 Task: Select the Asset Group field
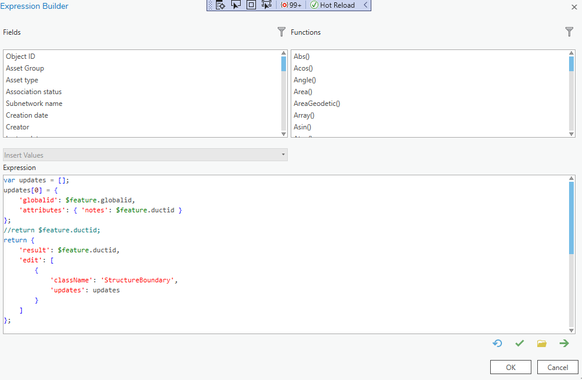[x=25, y=68]
